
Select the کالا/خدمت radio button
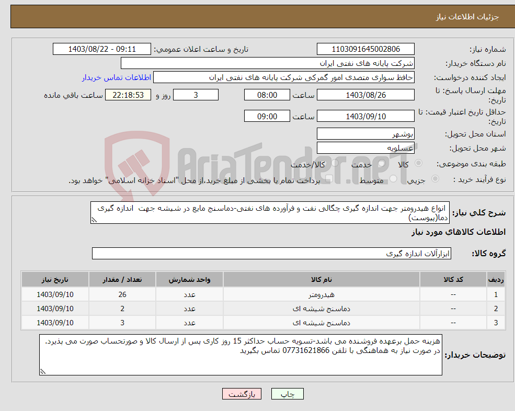[x=334, y=163]
